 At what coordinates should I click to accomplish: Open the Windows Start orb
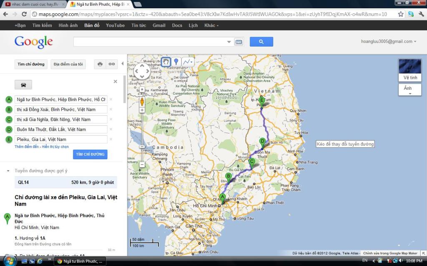10,261
